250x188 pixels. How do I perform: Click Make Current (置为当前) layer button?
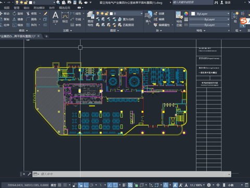point(126,19)
